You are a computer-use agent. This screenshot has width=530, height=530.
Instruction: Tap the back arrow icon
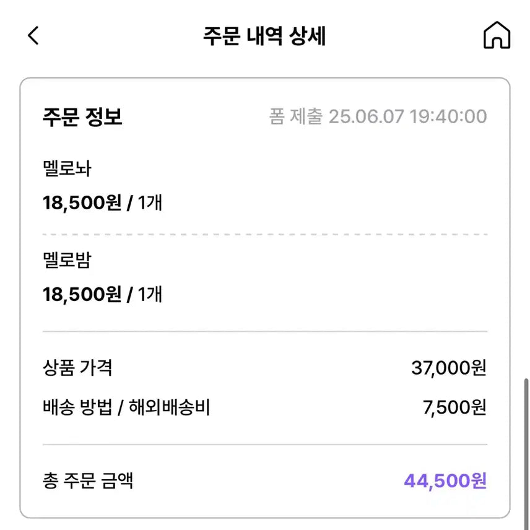pyautogui.click(x=33, y=35)
